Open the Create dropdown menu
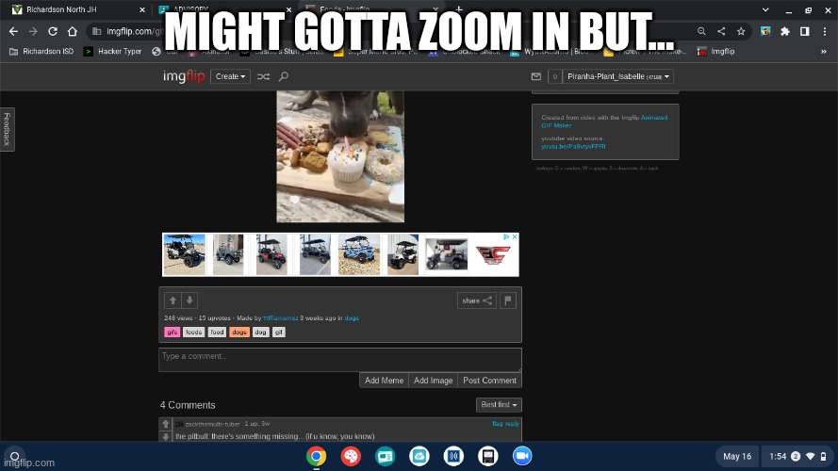 pos(231,76)
